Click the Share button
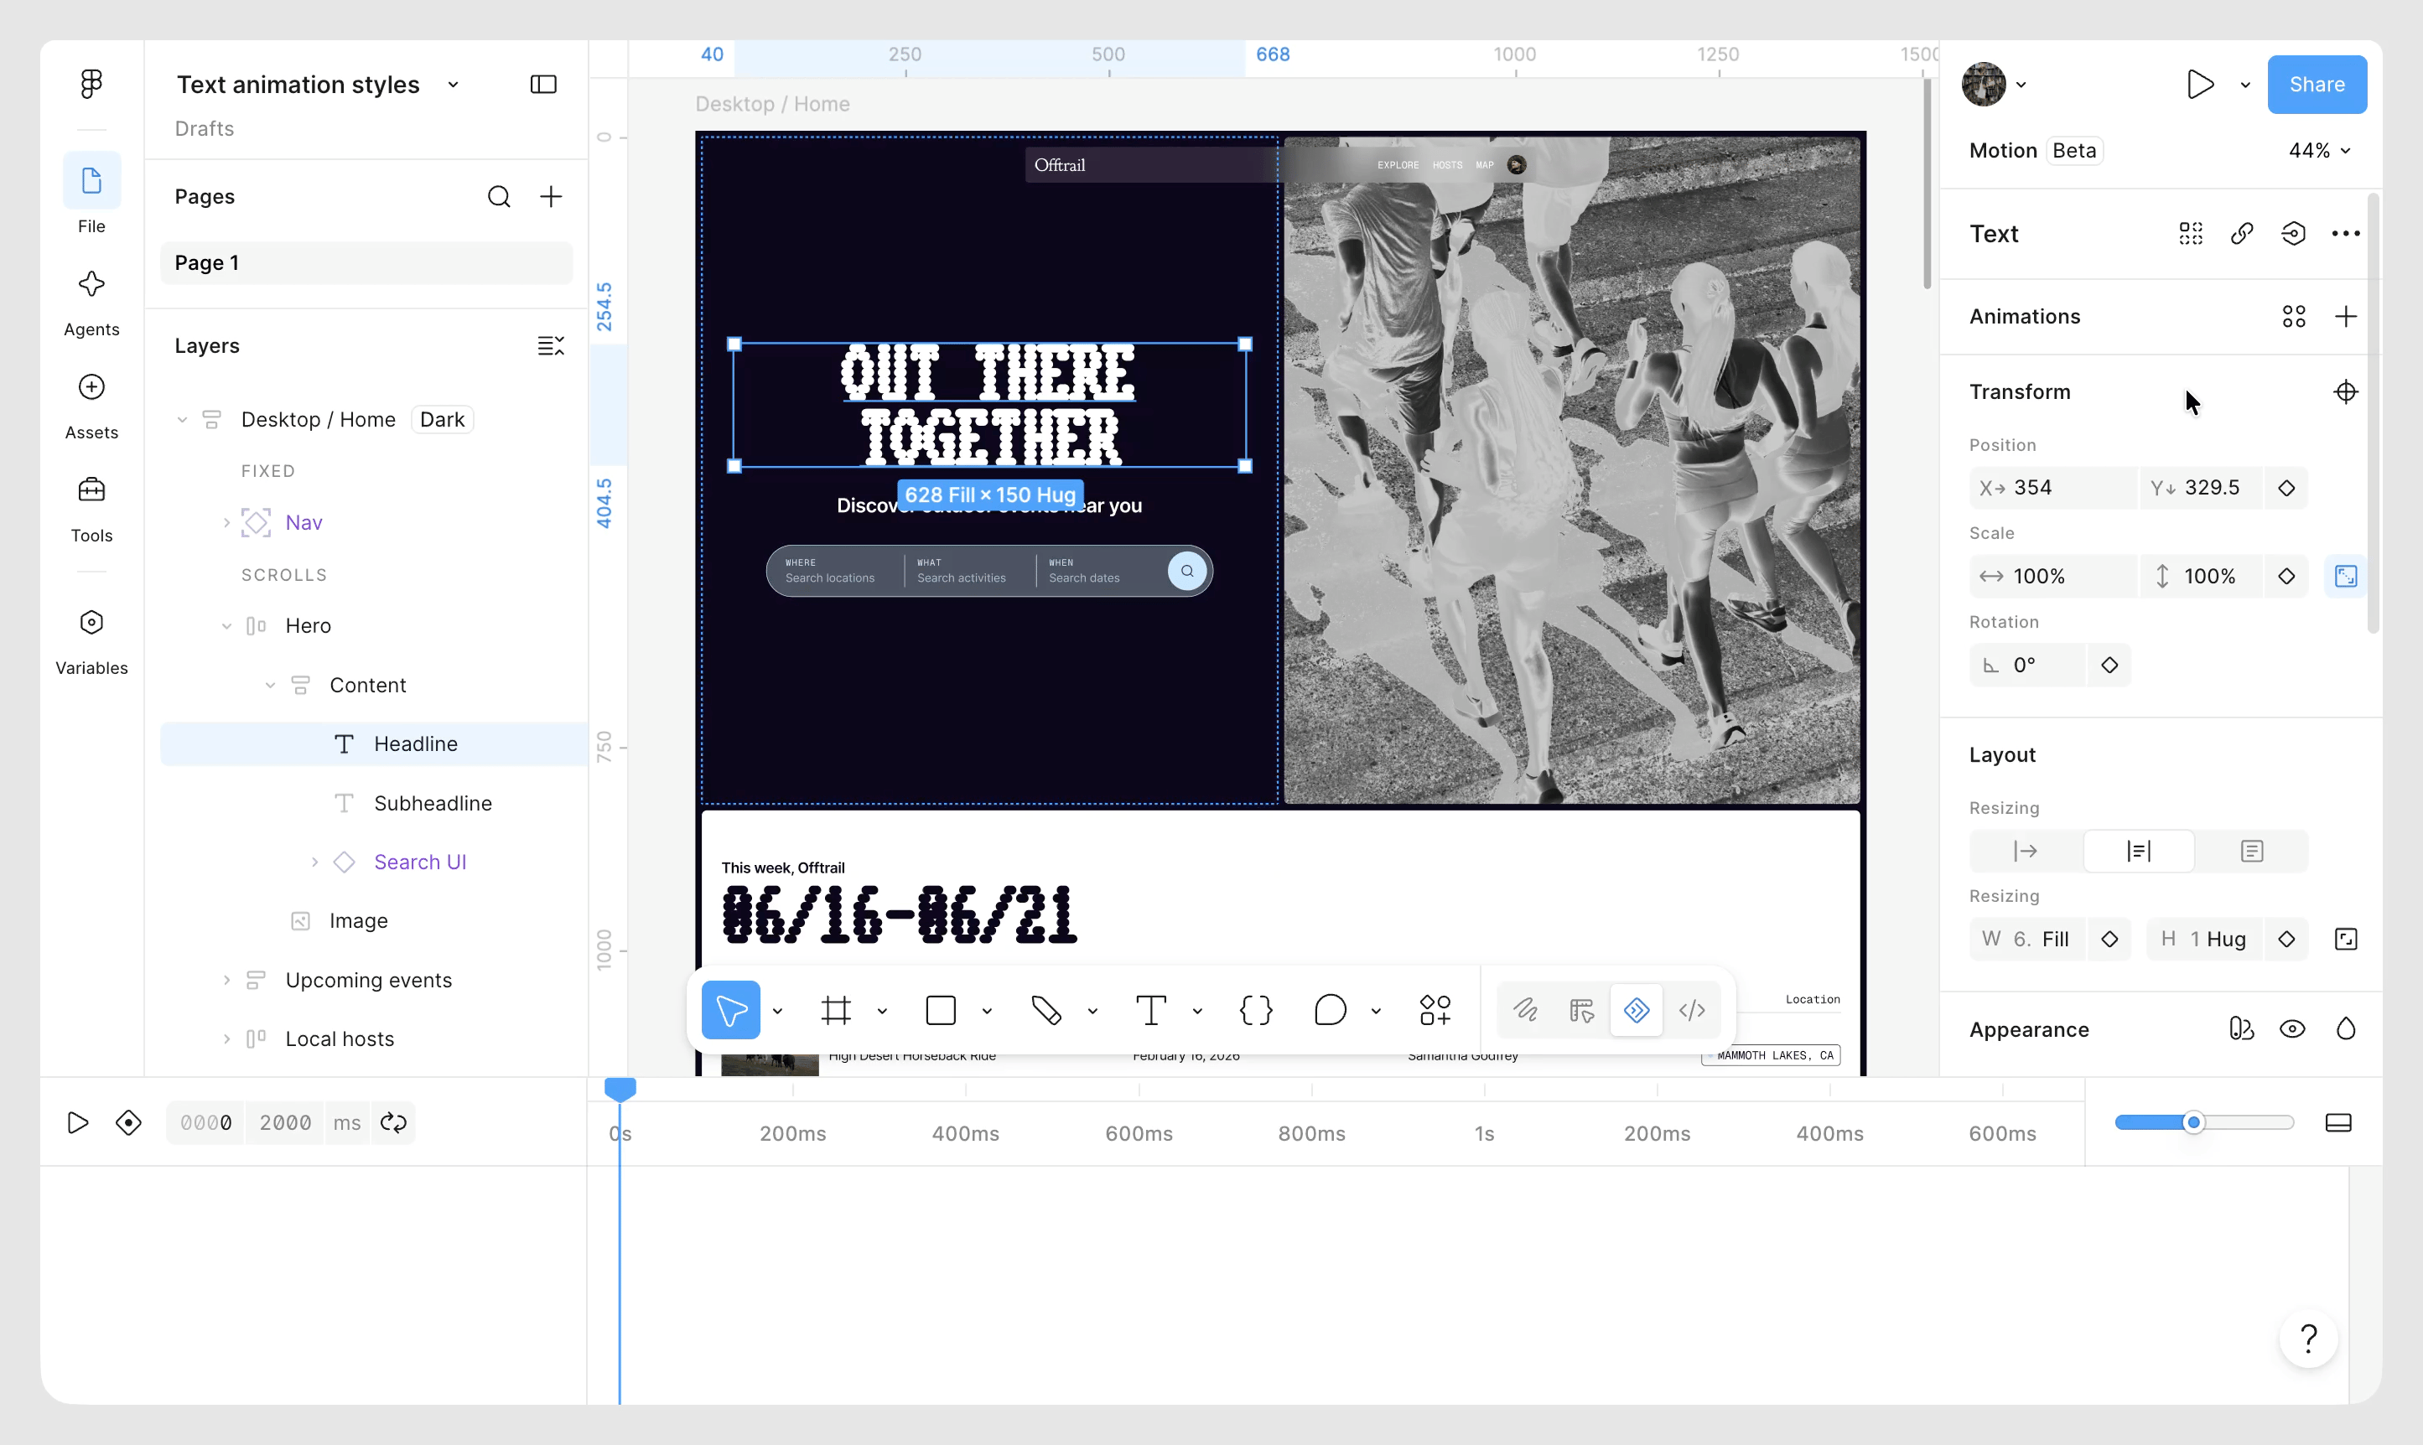2423x1445 pixels. pyautogui.click(x=2317, y=85)
